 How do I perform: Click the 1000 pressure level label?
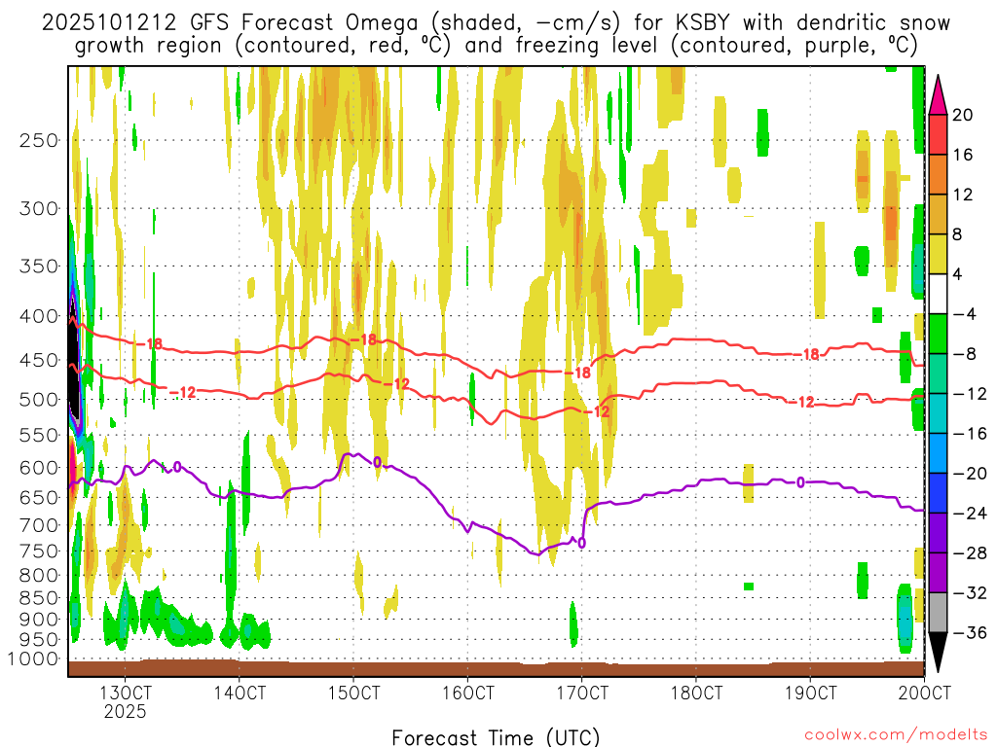pos(33,659)
